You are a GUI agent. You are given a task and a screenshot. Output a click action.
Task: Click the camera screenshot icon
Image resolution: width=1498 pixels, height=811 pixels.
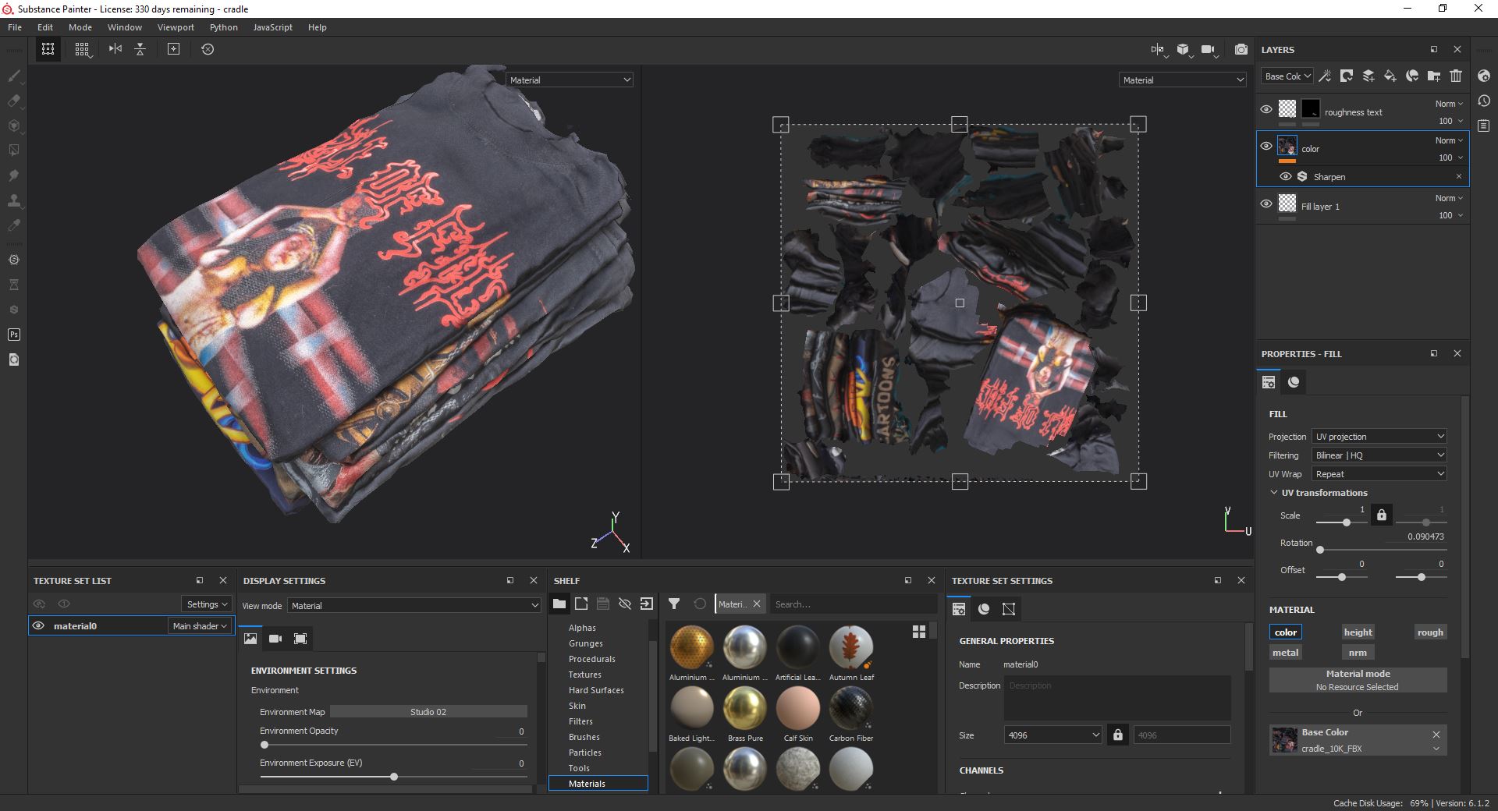click(x=1241, y=49)
